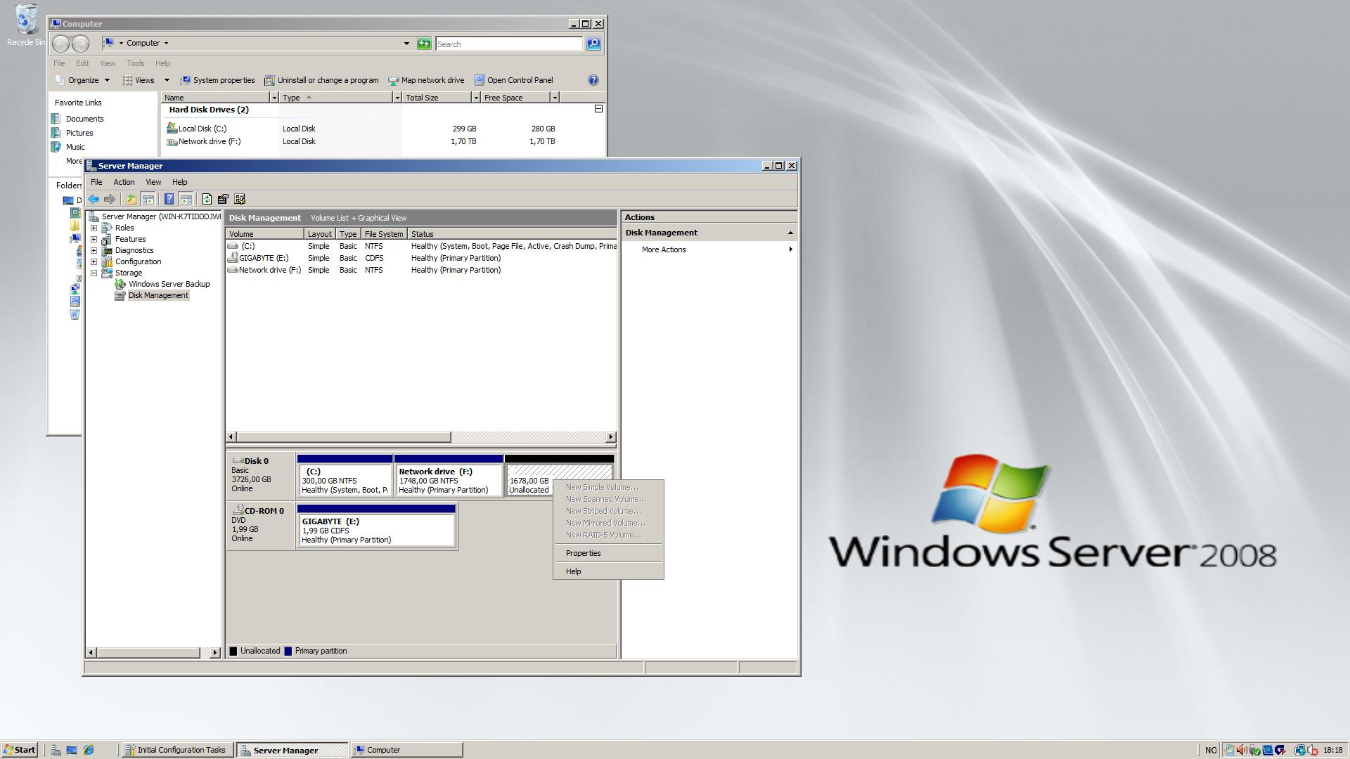The width and height of the screenshot is (1350, 759).
Task: Click Safely Remove Hardware tray icon
Action: 1255,750
